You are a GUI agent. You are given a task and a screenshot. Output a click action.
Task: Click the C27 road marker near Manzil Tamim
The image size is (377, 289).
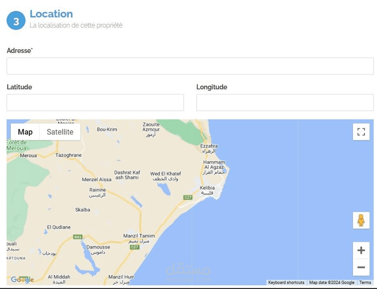[134, 247]
